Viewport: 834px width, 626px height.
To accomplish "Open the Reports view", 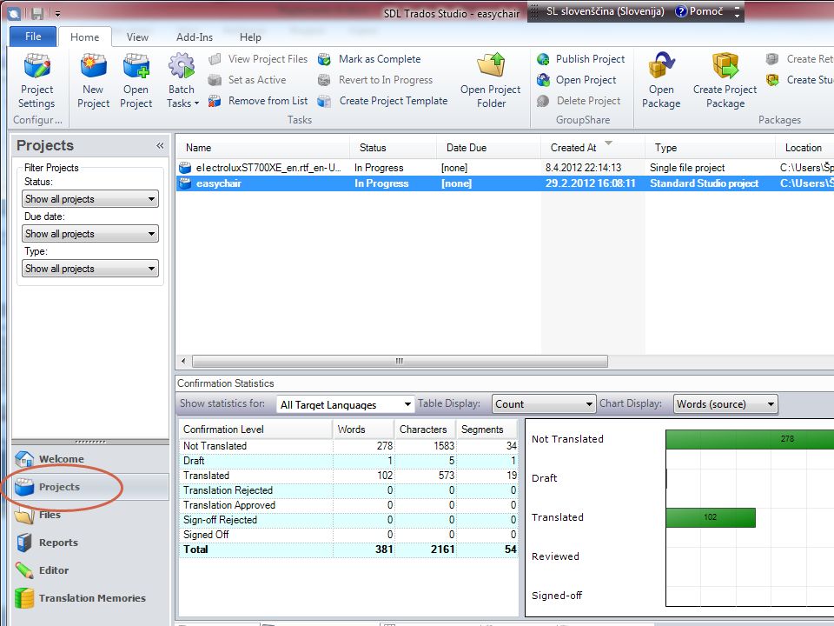I will pyautogui.click(x=90, y=543).
